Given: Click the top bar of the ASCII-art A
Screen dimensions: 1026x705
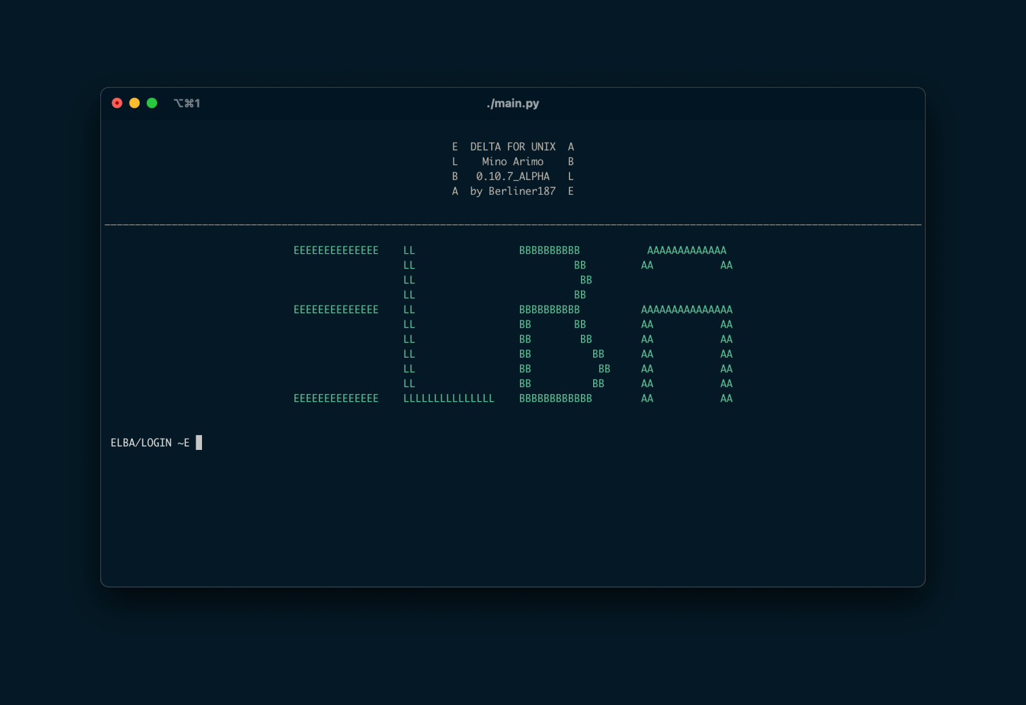Looking at the screenshot, I should (686, 251).
